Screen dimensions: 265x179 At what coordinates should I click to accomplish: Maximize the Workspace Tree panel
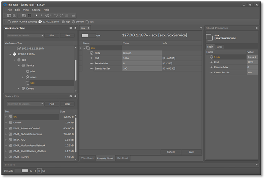(71, 28)
